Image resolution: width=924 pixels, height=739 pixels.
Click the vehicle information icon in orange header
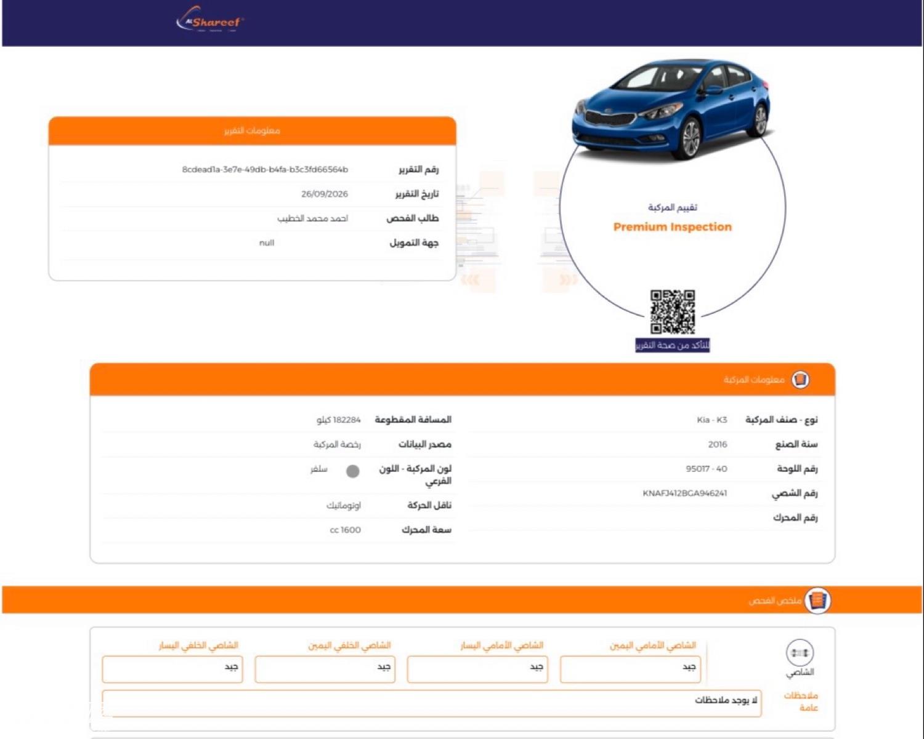click(800, 380)
